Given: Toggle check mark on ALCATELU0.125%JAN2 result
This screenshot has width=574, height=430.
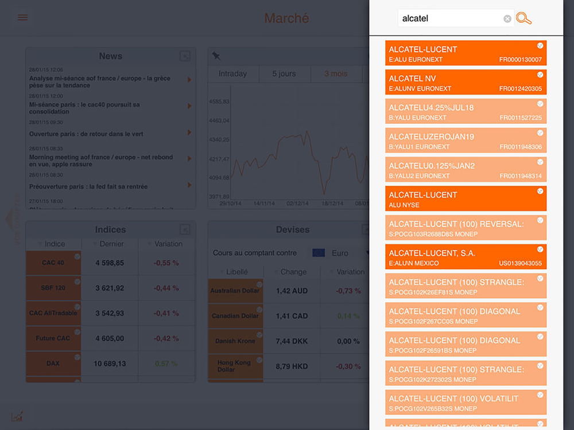Looking at the screenshot, I should point(540,162).
